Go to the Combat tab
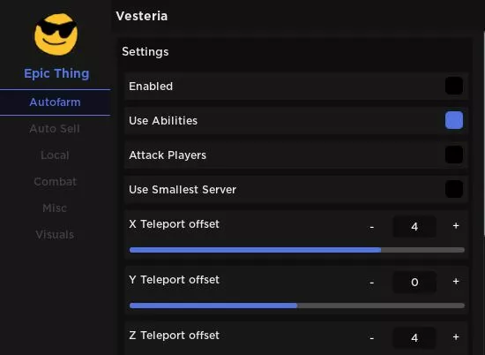 (x=55, y=182)
